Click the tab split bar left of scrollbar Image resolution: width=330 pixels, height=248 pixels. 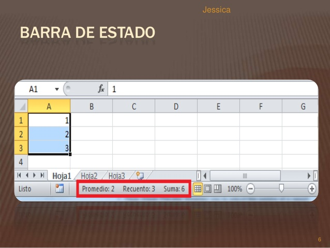pos(199,176)
